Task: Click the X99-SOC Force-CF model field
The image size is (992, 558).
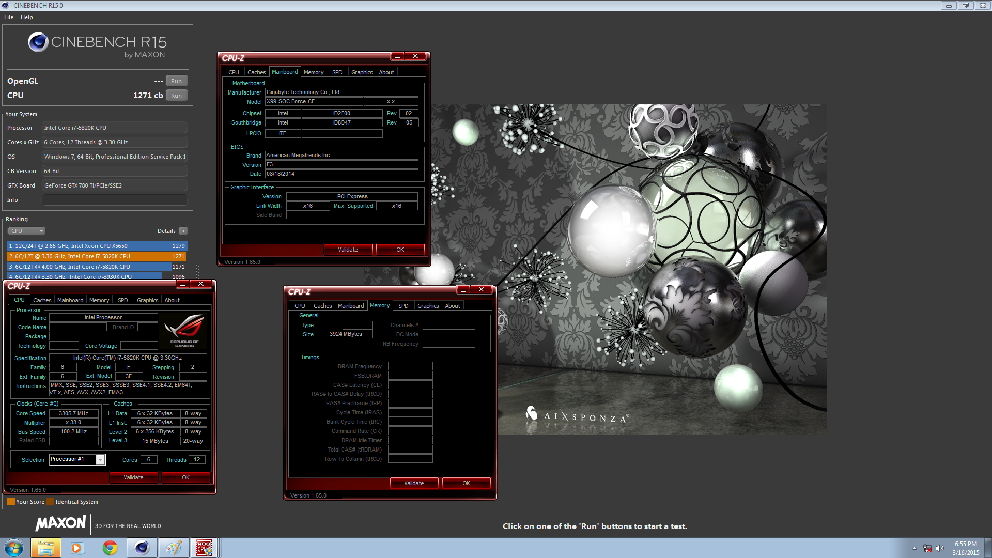Action: tap(314, 102)
